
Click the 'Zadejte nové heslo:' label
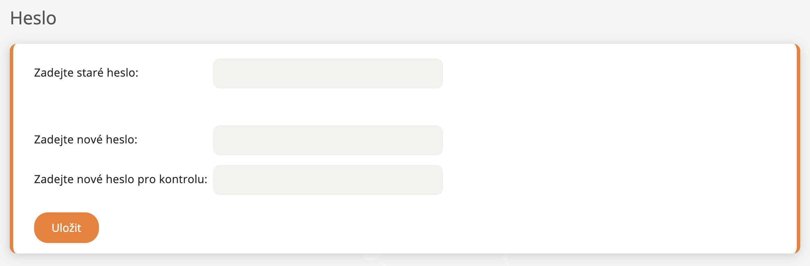tap(86, 140)
